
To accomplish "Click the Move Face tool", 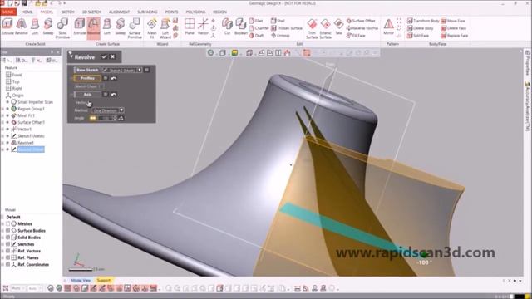I will coord(453,21).
